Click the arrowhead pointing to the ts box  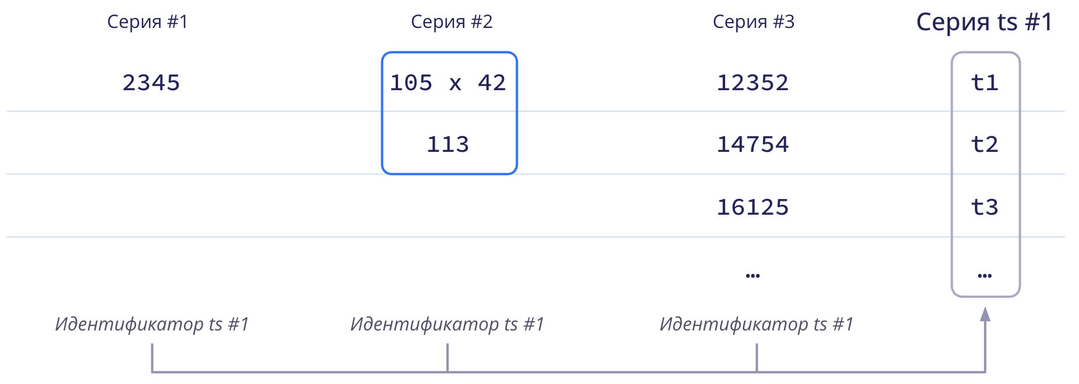985,315
